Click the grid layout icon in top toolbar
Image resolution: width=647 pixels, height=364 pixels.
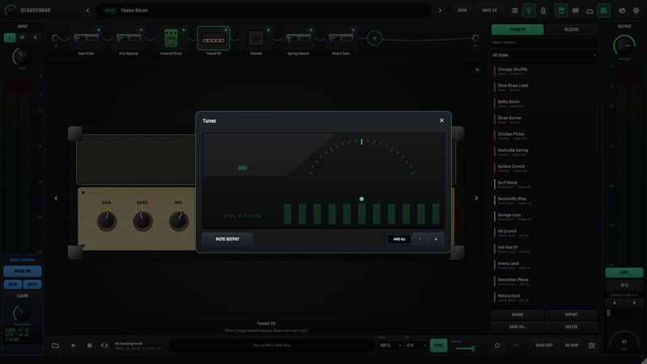575,11
